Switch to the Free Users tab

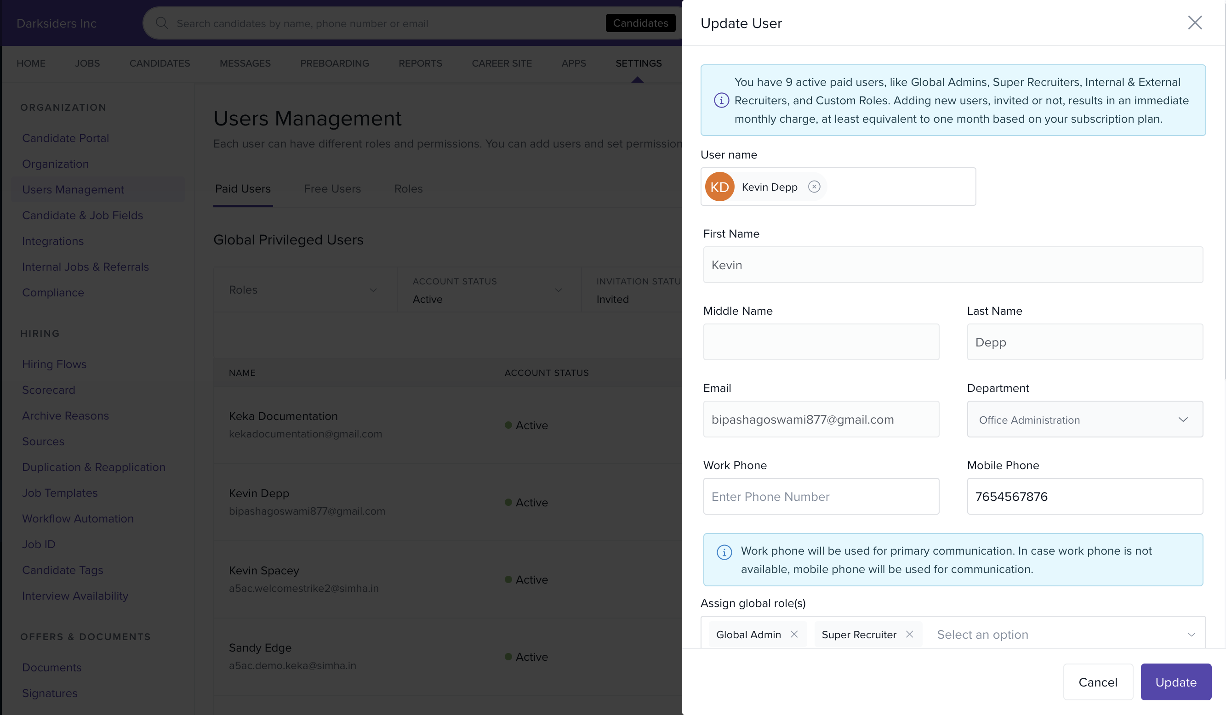(332, 189)
